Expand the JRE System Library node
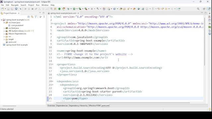The height and width of the screenshot is (119, 212). coord(4,31)
